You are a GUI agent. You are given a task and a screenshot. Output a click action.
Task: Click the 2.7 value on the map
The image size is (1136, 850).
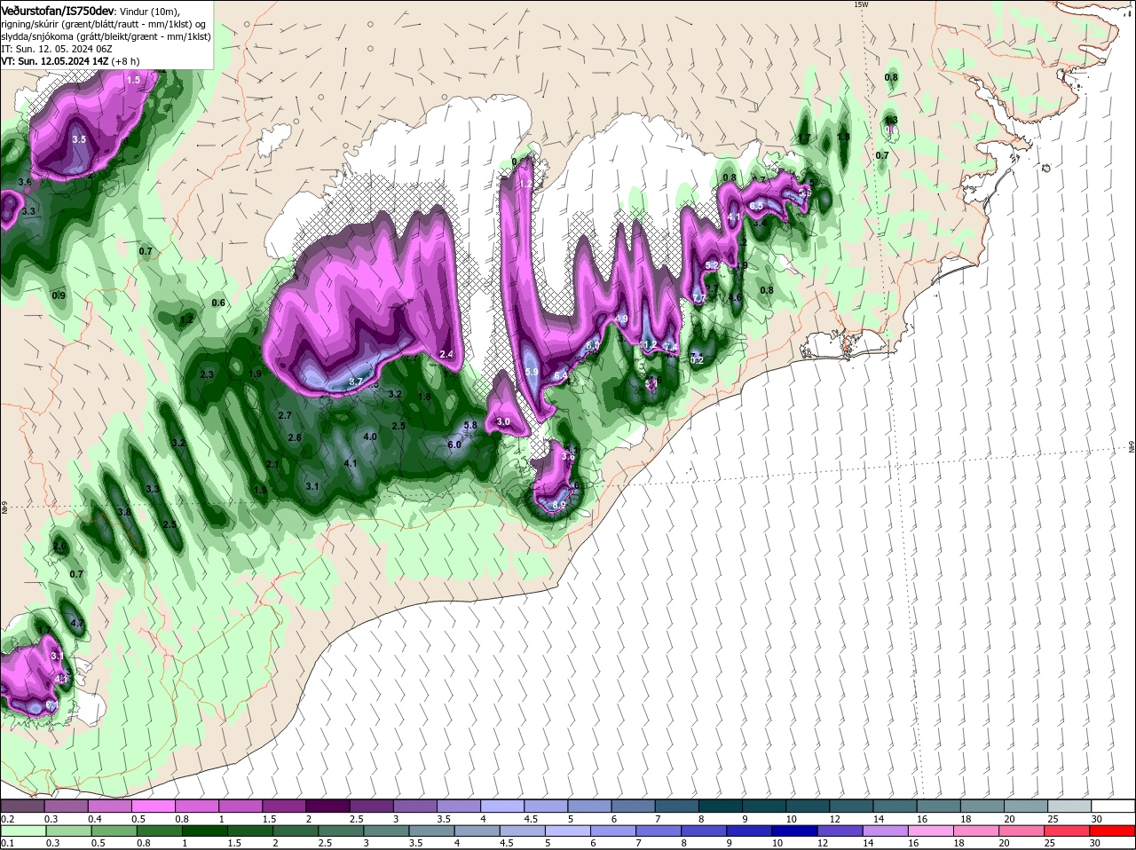pyautogui.click(x=285, y=415)
